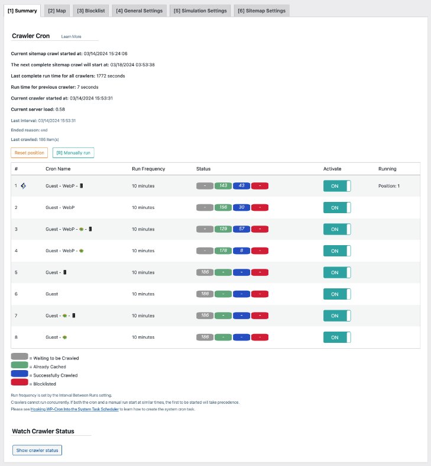Viewport: 431px width, 466px height.
Task: Switch to the [1] Summary tab
Action: coord(22,11)
